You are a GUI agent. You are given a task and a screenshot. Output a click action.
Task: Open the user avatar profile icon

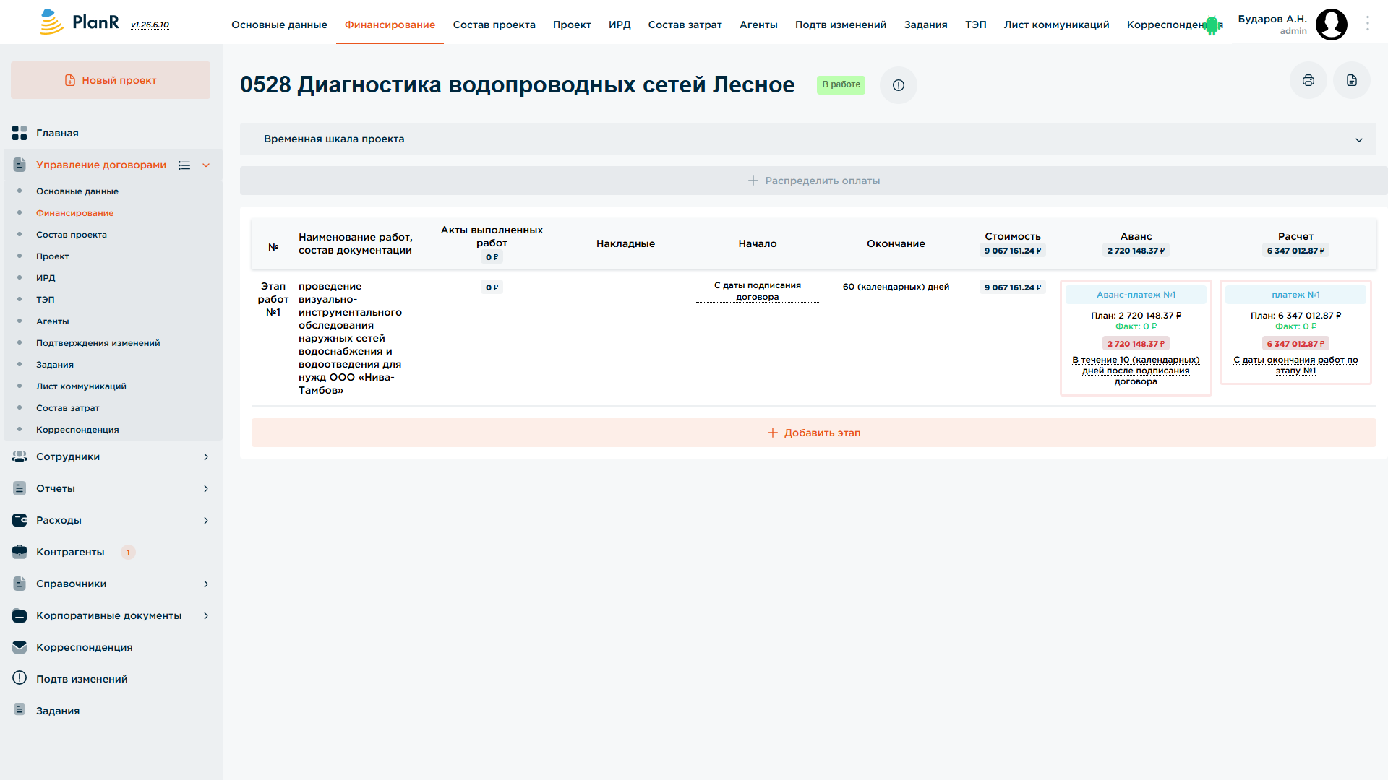click(x=1331, y=25)
